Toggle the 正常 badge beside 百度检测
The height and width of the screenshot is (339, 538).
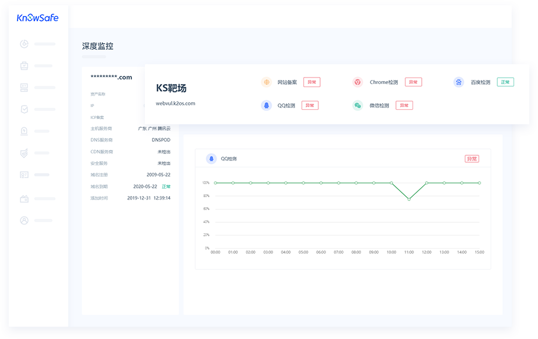tap(505, 82)
